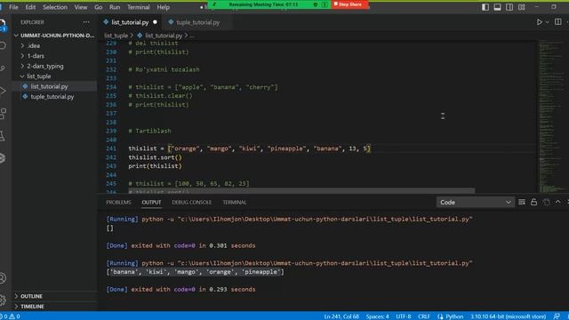Click the Python file icon beside tuple_tutorial.py in Explorer
The height and width of the screenshot is (320, 569).
(x=25, y=97)
